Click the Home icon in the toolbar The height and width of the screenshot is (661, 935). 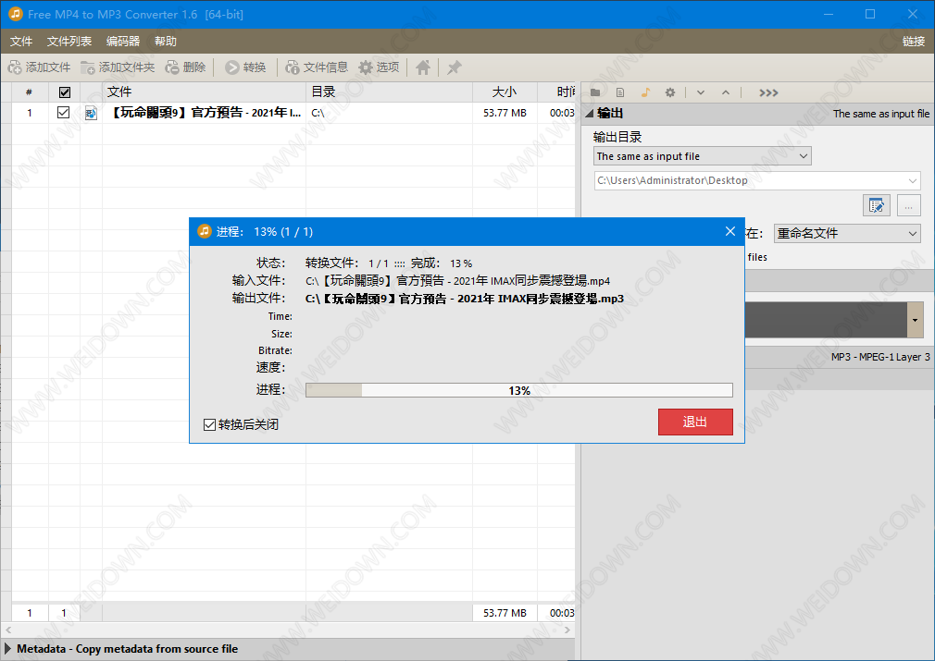[x=423, y=67]
